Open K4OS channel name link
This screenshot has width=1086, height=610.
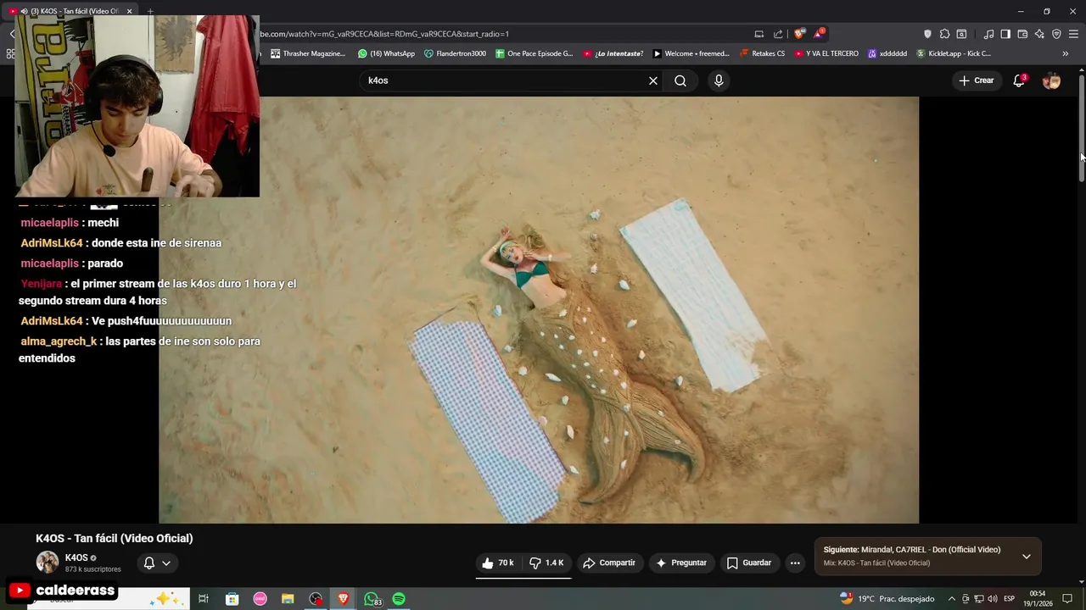click(x=76, y=557)
